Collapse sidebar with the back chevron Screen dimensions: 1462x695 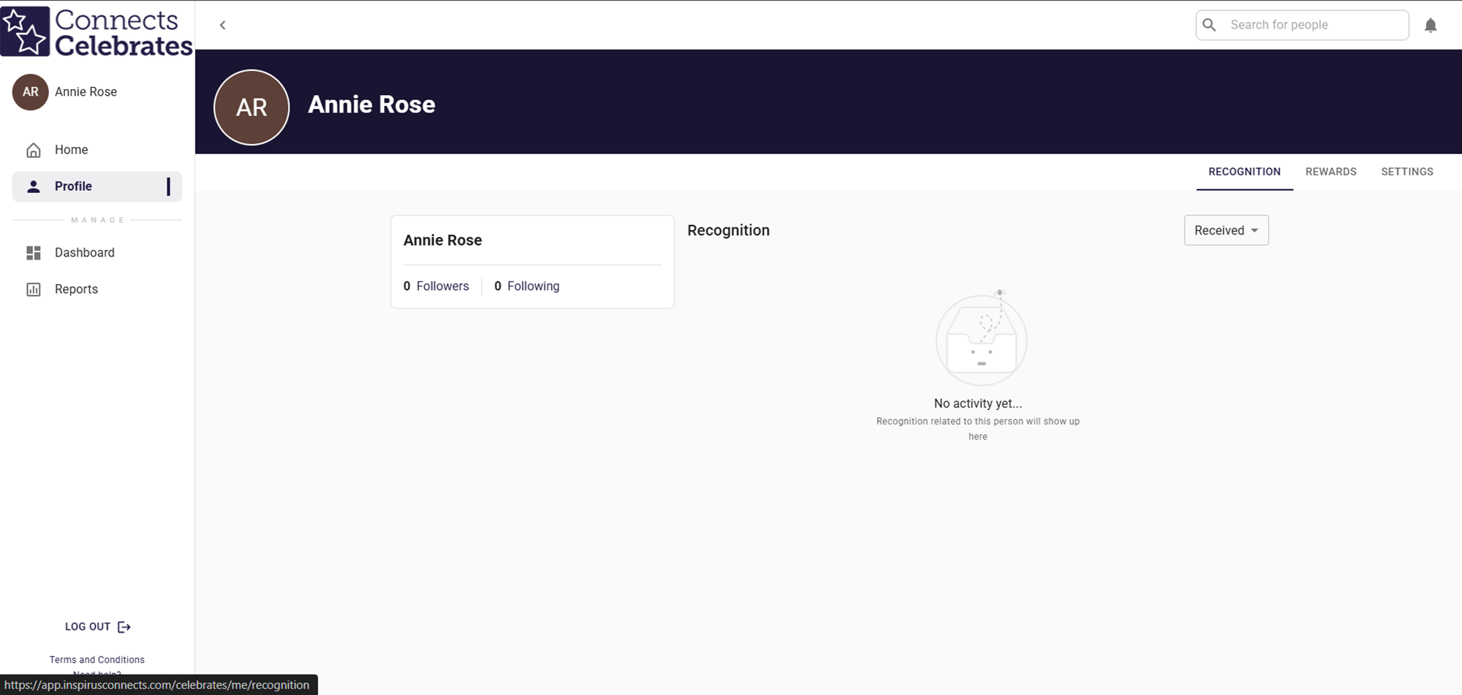coord(223,25)
